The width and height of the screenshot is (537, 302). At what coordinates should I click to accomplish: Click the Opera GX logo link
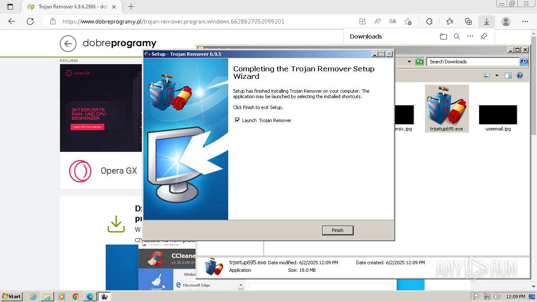click(x=80, y=171)
